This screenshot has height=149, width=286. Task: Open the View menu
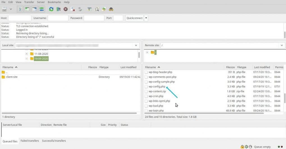click(x=19, y=2)
